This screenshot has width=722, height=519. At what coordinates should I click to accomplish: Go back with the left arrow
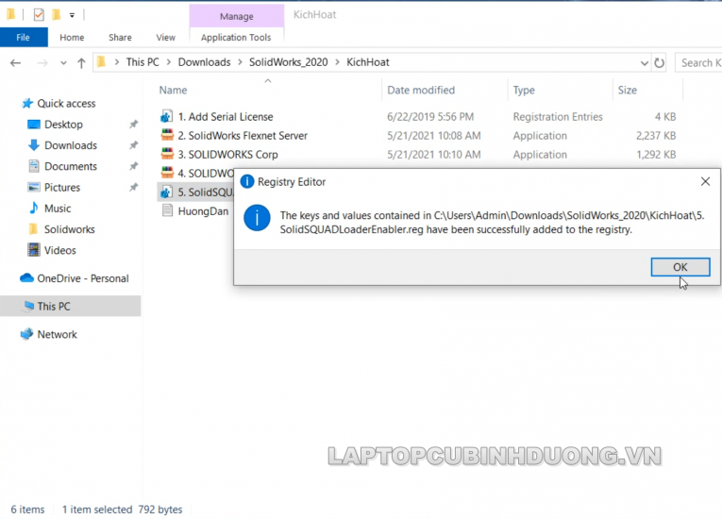point(16,62)
